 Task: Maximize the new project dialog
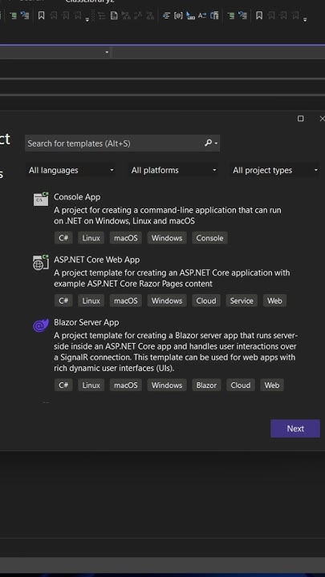point(301,119)
